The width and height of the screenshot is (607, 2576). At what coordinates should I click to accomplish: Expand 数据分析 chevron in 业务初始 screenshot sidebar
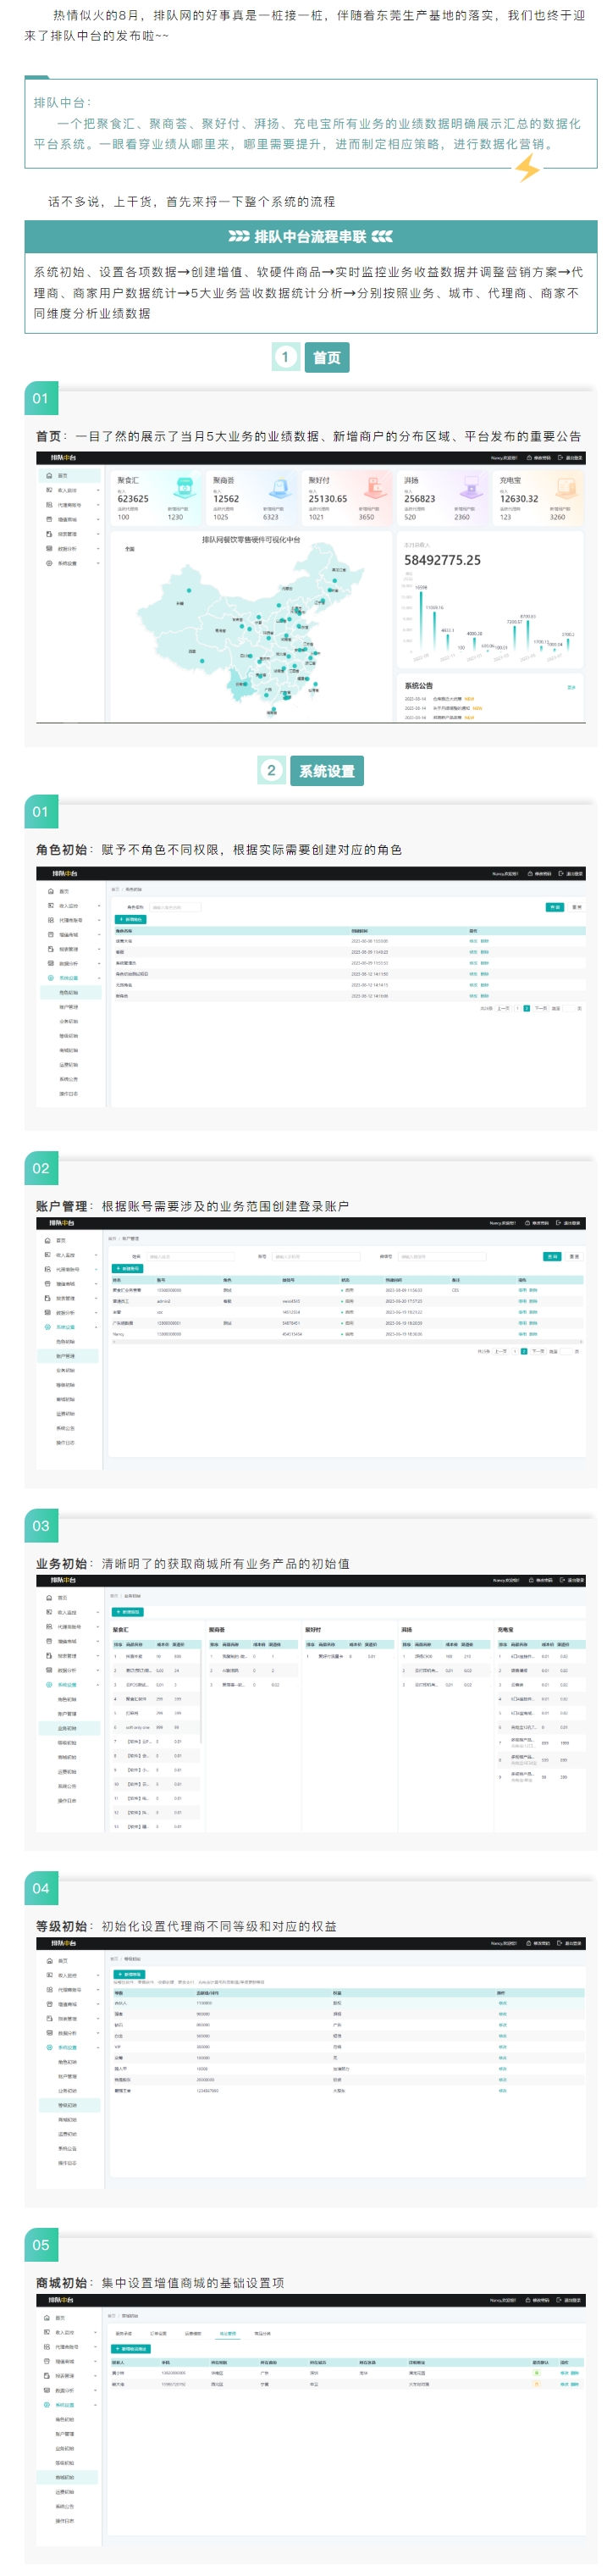pyautogui.click(x=98, y=1670)
